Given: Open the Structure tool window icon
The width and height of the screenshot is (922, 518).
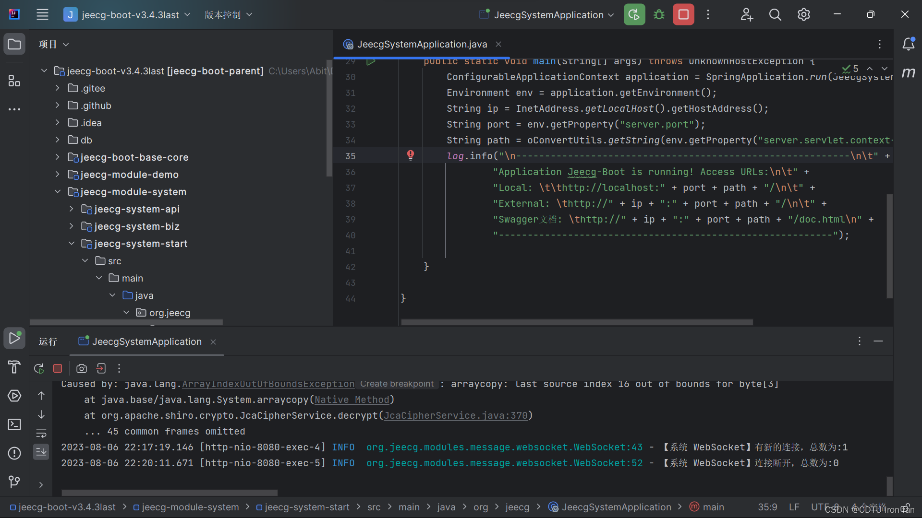Looking at the screenshot, I should pyautogui.click(x=14, y=81).
